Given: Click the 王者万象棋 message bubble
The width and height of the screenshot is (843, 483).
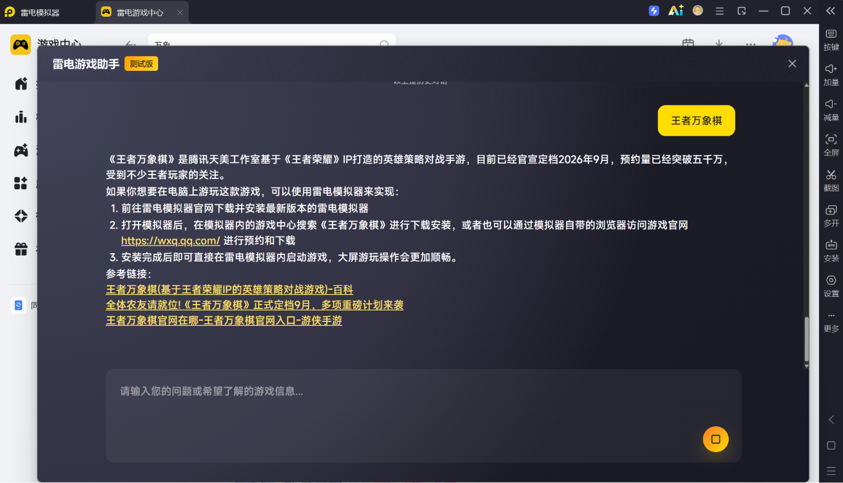Looking at the screenshot, I should tap(696, 120).
